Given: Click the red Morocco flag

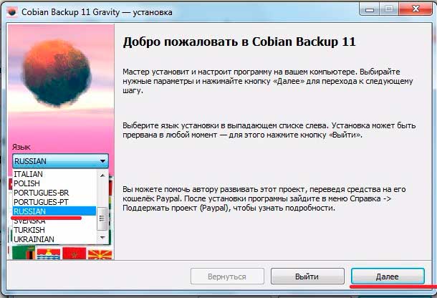Looking at the screenshot, I should [74, 254].
